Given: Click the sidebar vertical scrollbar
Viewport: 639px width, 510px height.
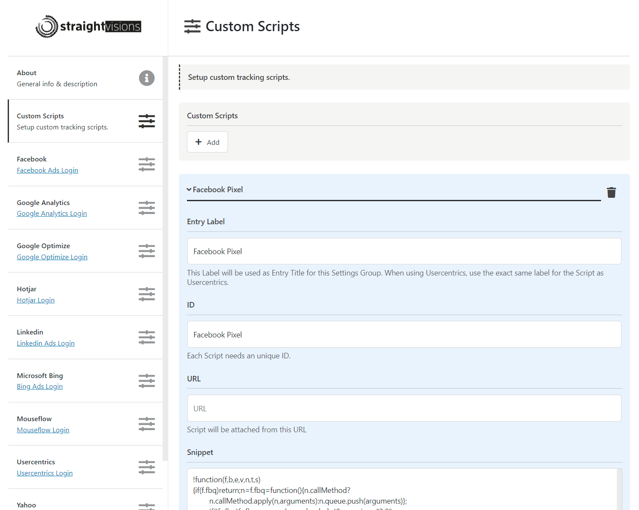Looking at the screenshot, I should pyautogui.click(x=165, y=256).
